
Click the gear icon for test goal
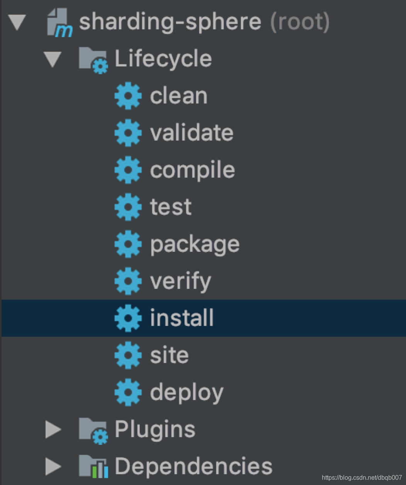pyautogui.click(x=128, y=207)
